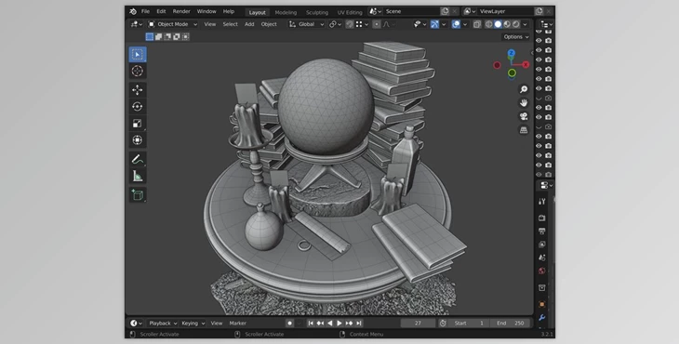679x344 pixels.
Task: Switch to the Modeling workspace tab
Action: coord(286,12)
